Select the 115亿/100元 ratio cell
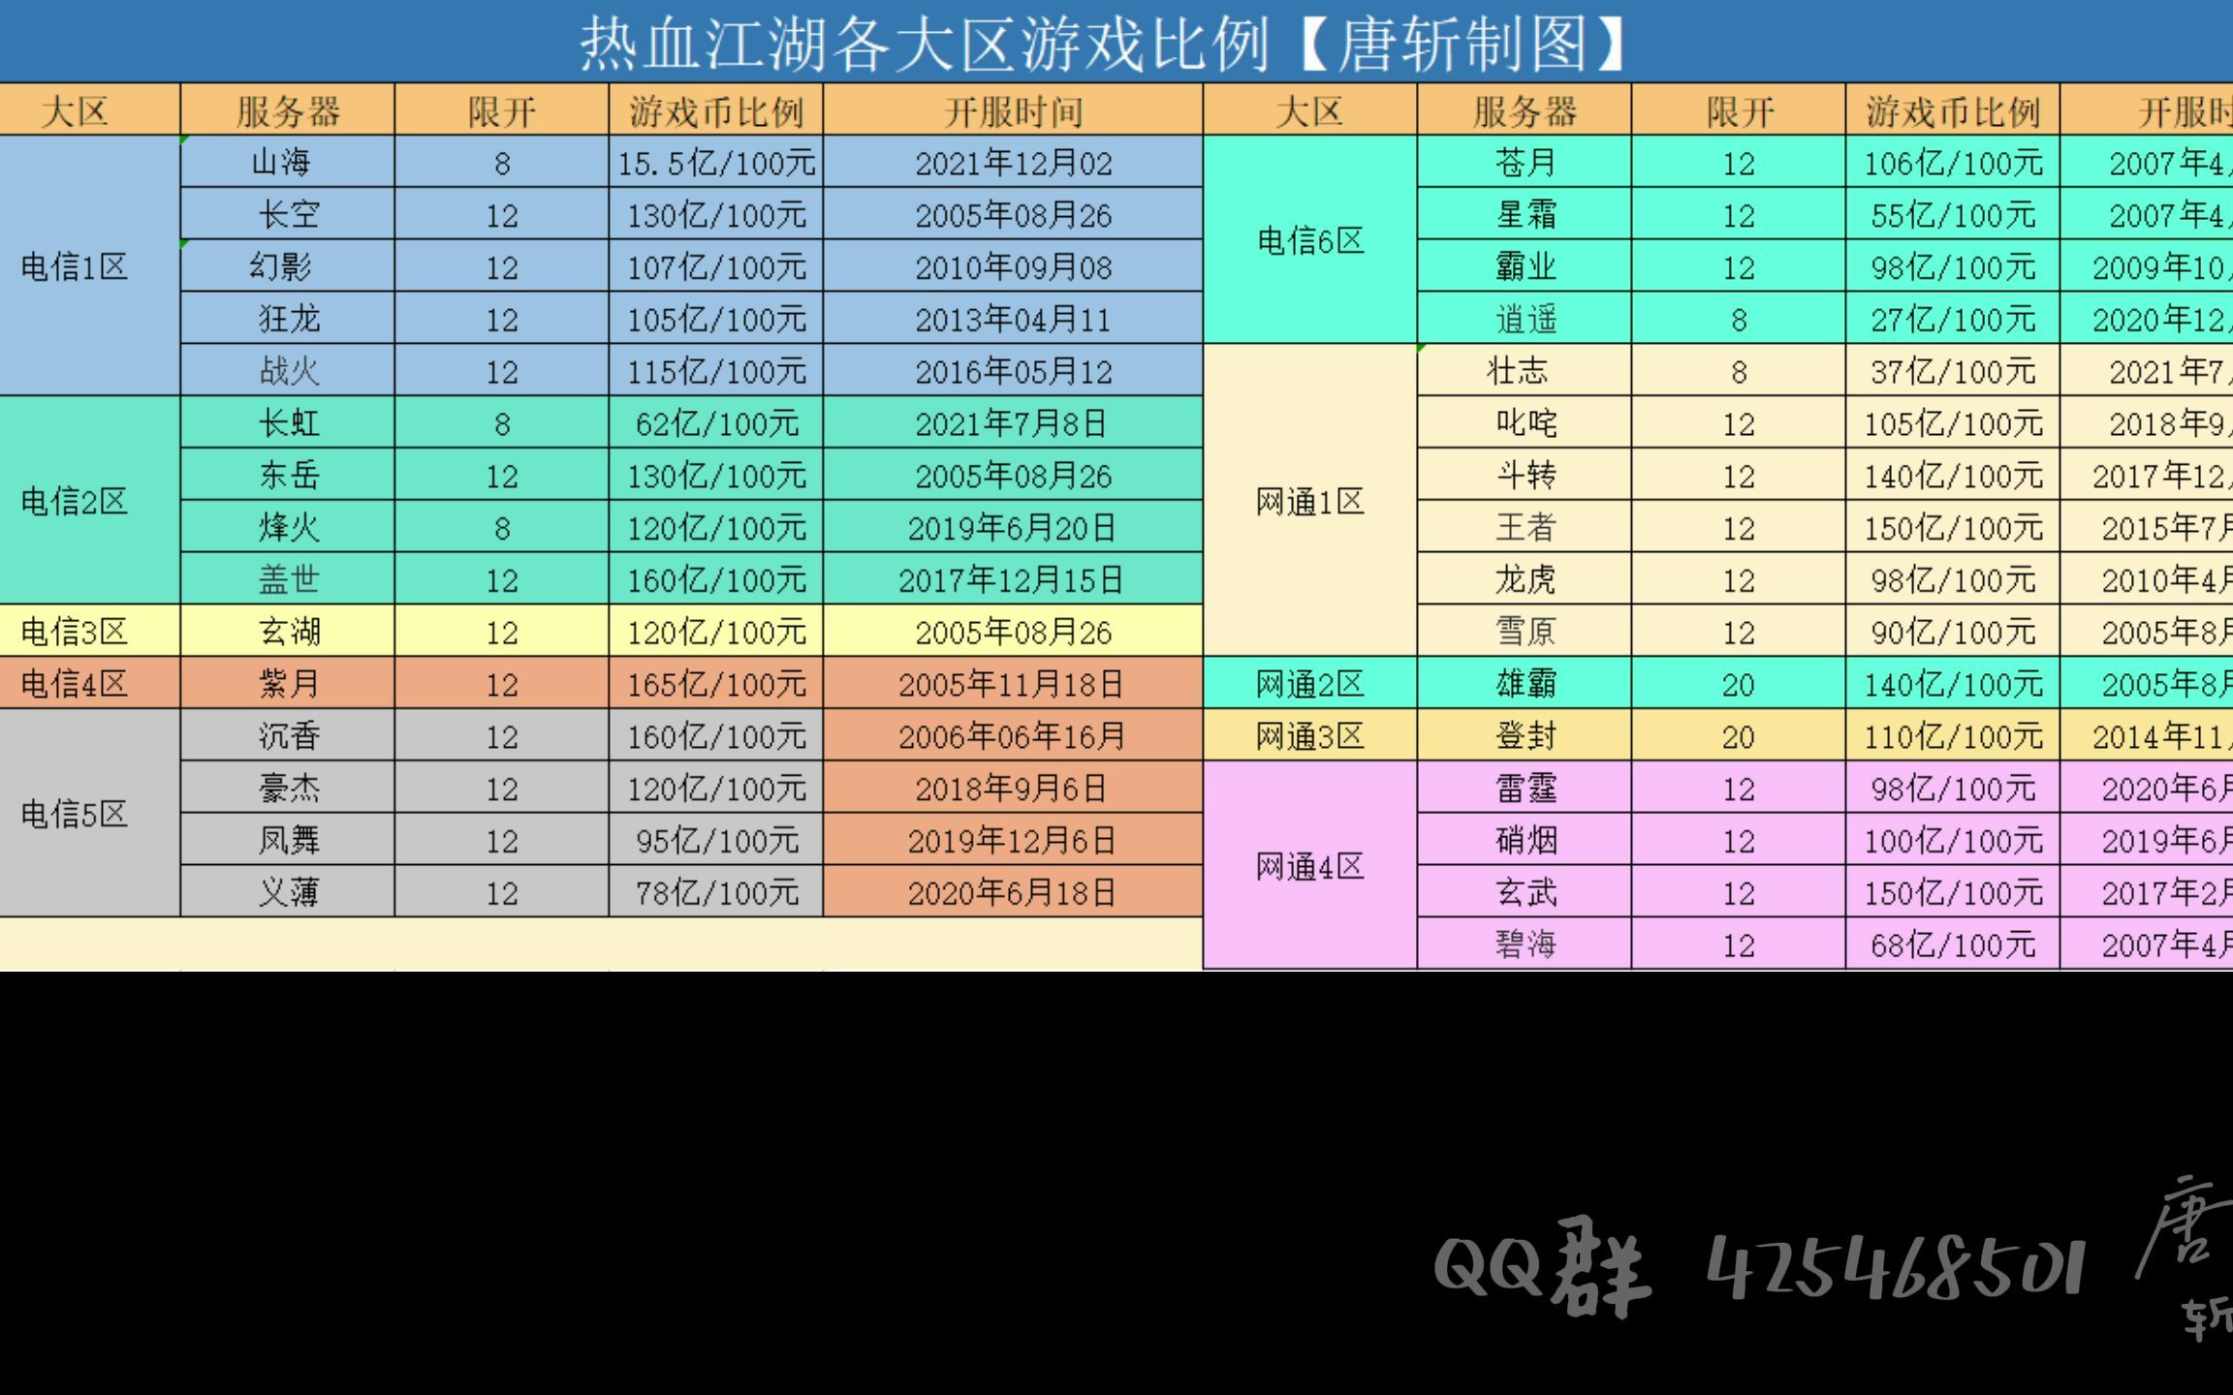This screenshot has height=1395, width=2233. (715, 370)
